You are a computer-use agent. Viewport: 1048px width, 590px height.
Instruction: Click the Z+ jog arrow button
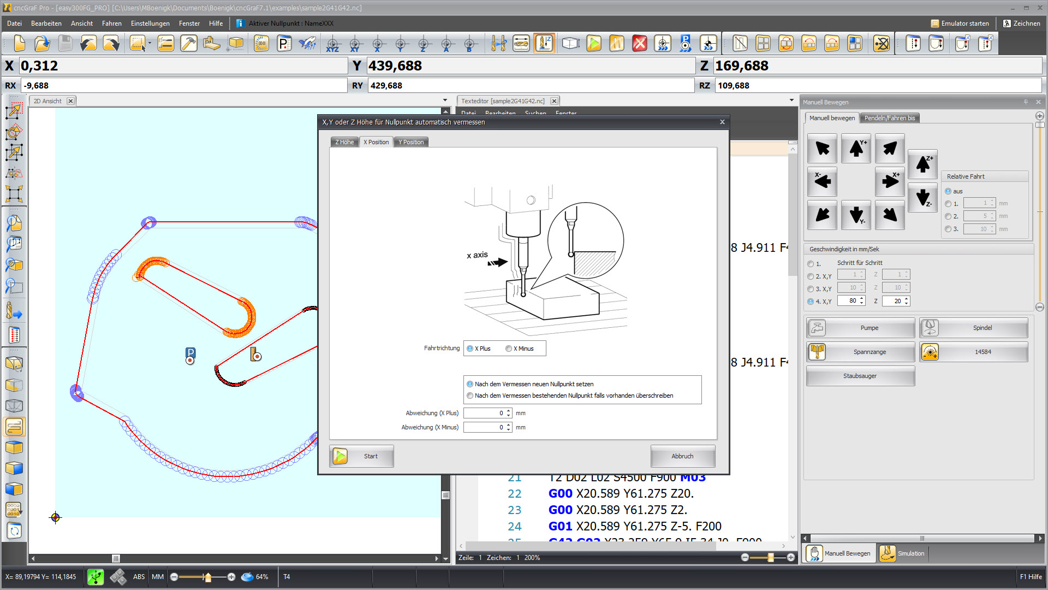(923, 164)
